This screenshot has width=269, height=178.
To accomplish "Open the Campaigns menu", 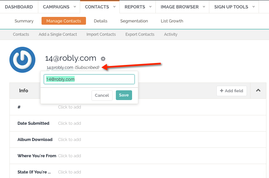I will (56, 7).
